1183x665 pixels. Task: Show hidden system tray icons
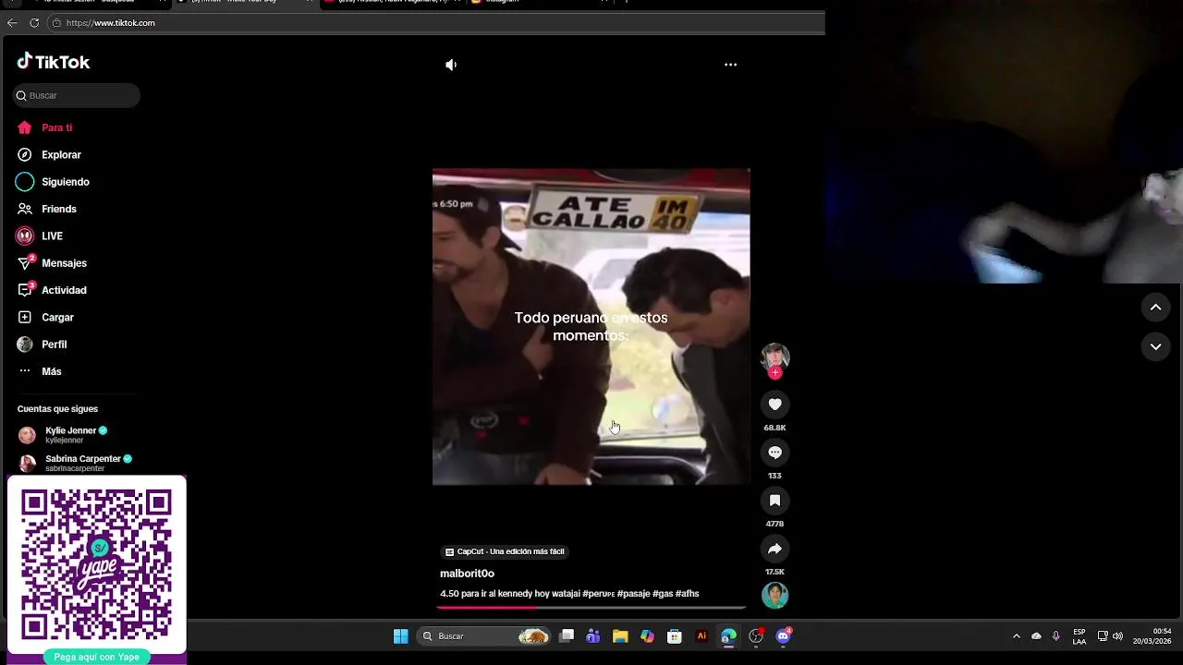1017,636
